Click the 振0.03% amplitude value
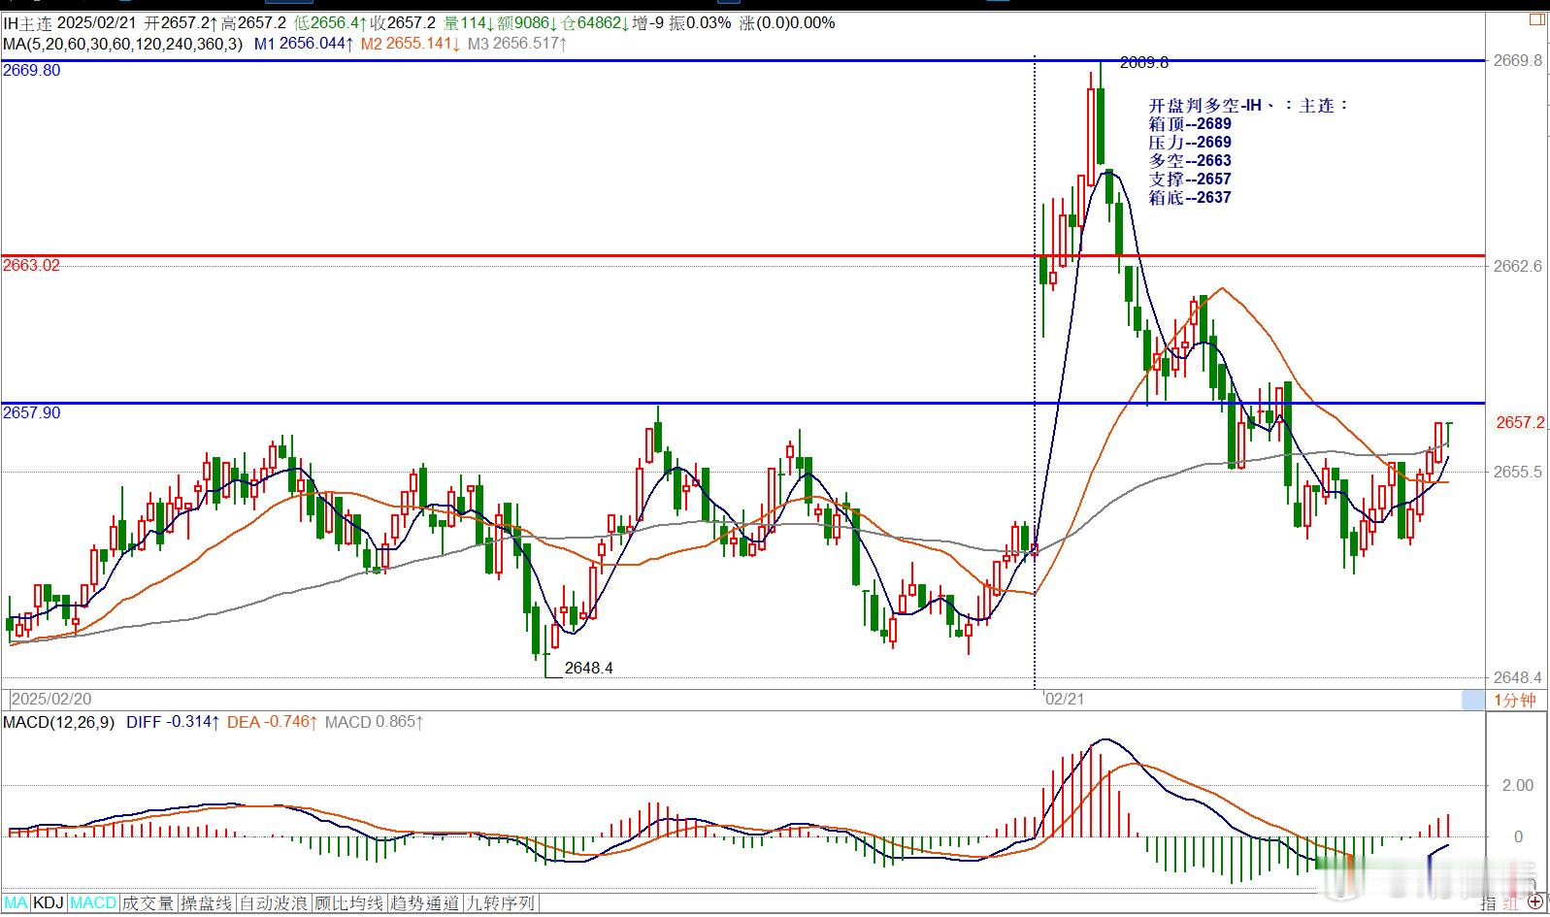 tap(700, 22)
